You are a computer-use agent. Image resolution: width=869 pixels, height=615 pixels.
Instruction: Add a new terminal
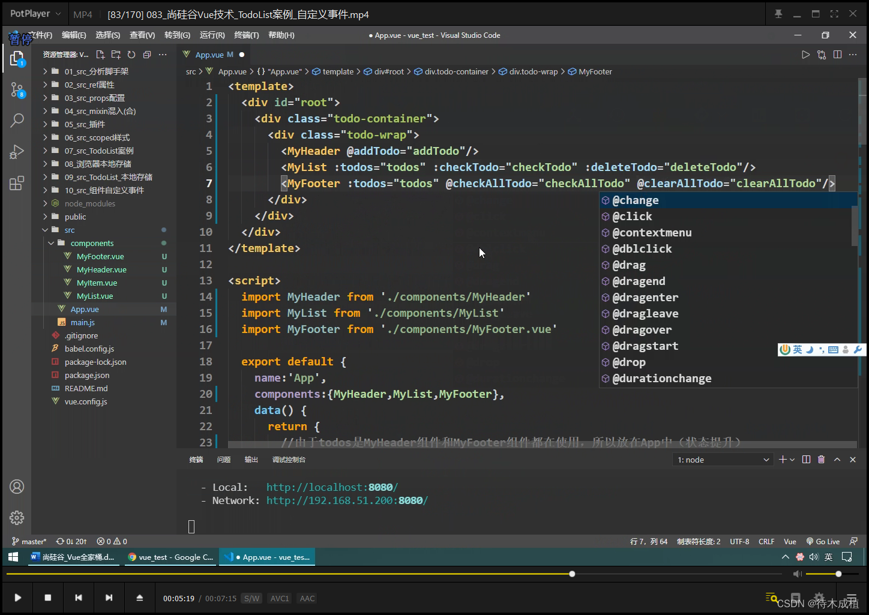click(x=783, y=460)
